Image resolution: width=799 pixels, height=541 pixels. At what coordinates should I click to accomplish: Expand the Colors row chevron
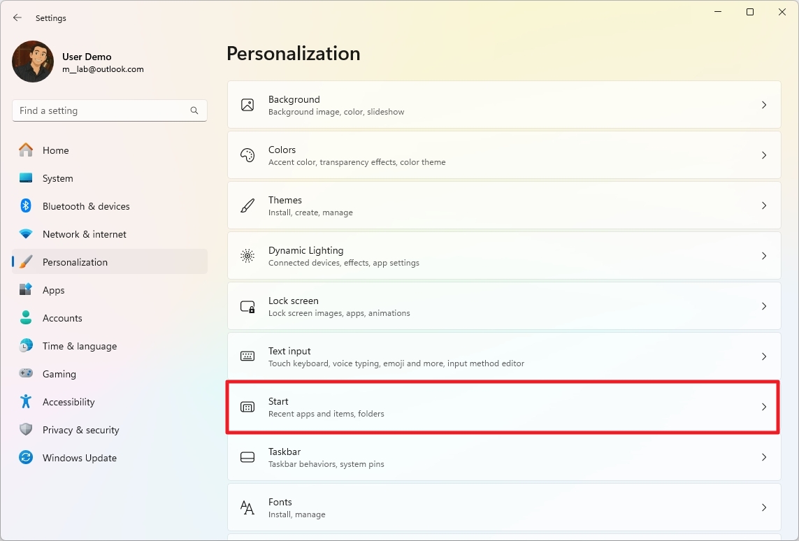pyautogui.click(x=763, y=154)
